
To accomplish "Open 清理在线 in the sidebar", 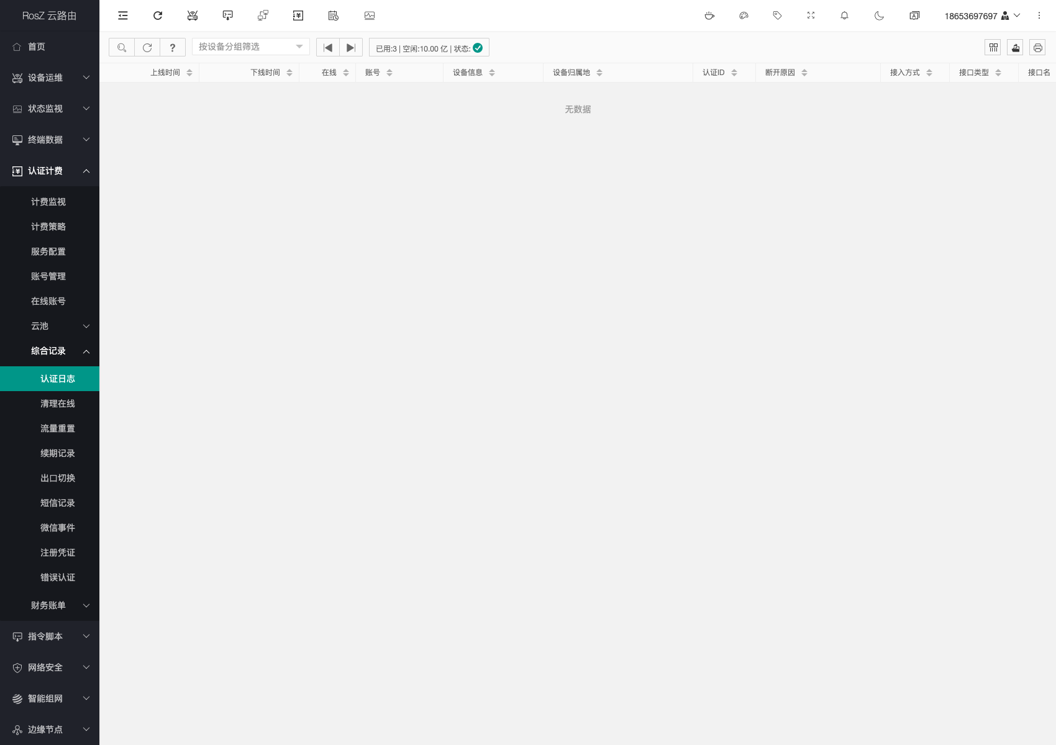I will pyautogui.click(x=57, y=404).
